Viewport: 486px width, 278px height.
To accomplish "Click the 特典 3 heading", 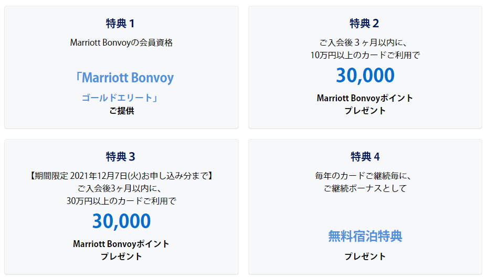I will [x=120, y=157].
